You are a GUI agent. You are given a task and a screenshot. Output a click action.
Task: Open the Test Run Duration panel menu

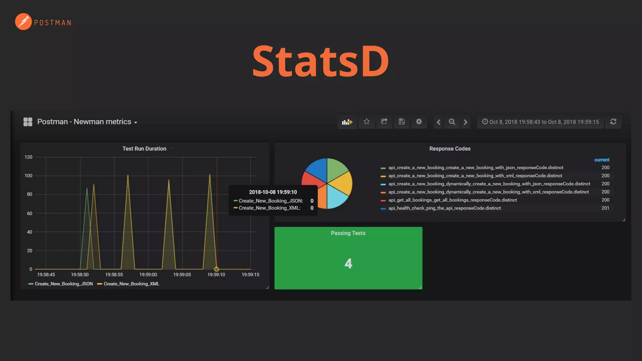click(144, 149)
